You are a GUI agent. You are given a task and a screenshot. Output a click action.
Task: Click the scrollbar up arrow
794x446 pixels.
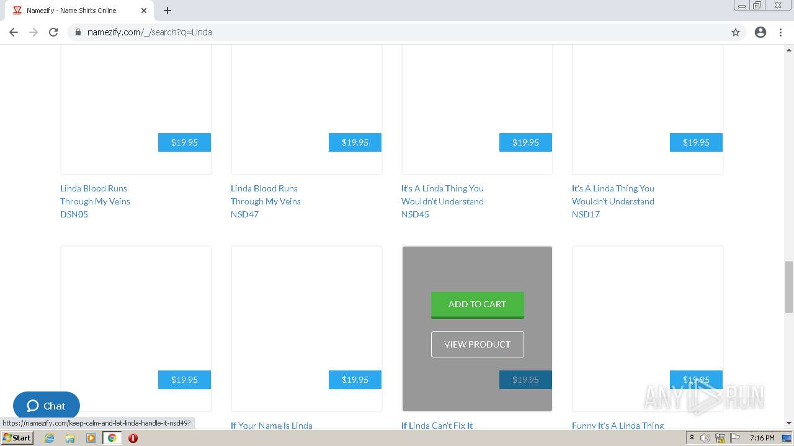coord(789,49)
